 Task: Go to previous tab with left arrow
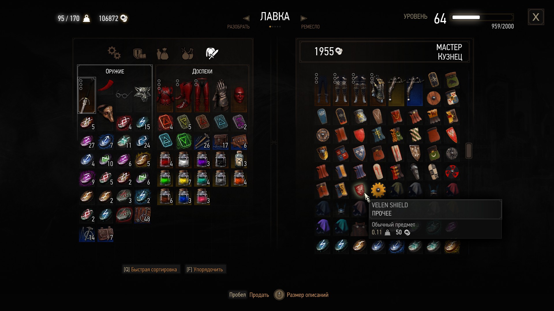pos(246,18)
